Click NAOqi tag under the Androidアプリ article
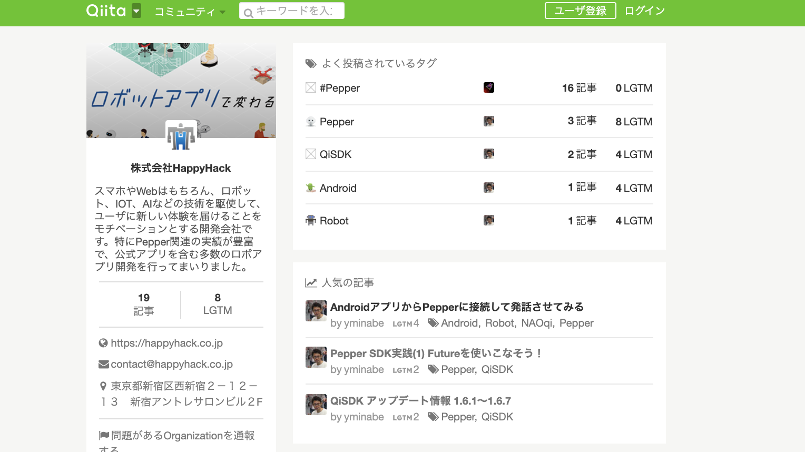The width and height of the screenshot is (805, 452). (x=537, y=323)
